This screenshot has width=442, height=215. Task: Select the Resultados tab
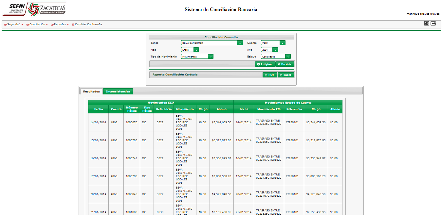point(91,91)
